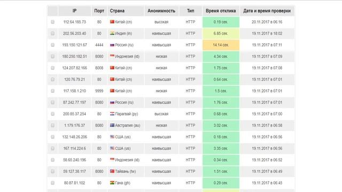Click the Paraguay flag icon
Screen dimensions: 342x192
point(112,114)
